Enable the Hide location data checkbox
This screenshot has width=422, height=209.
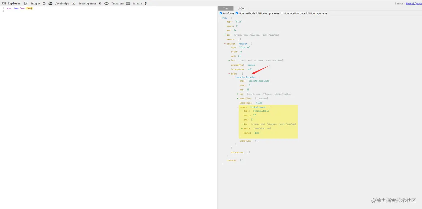[282, 13]
